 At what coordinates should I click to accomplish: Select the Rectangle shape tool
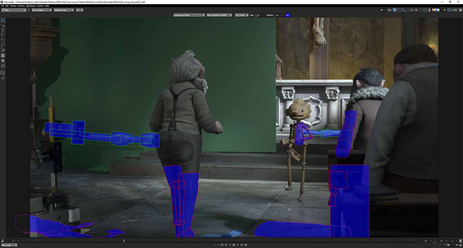(3, 55)
